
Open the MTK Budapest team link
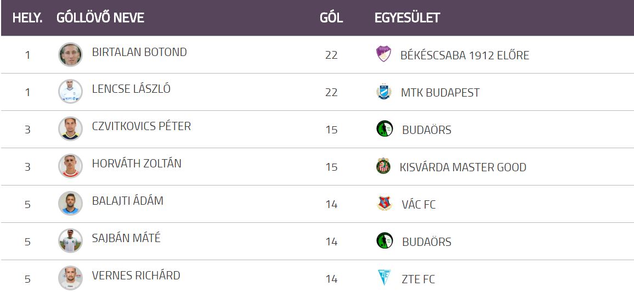click(x=440, y=93)
